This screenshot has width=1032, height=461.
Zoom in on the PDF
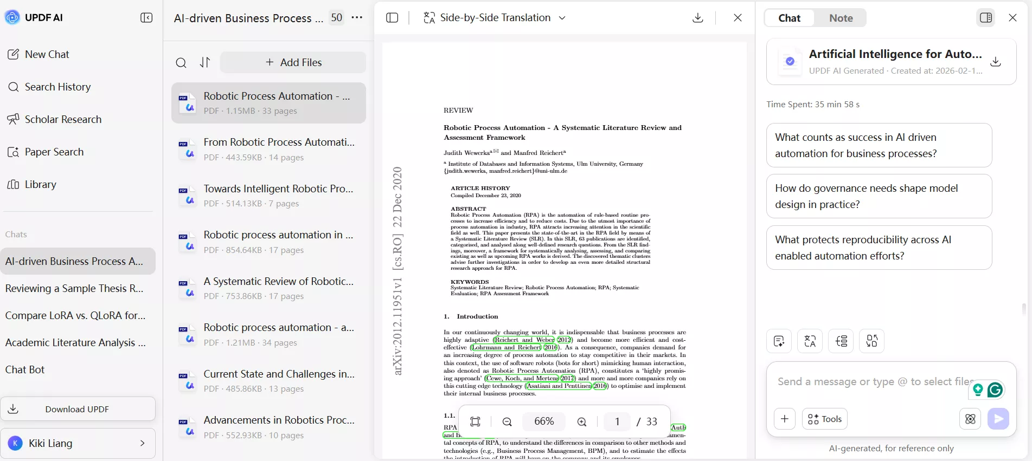pos(582,422)
